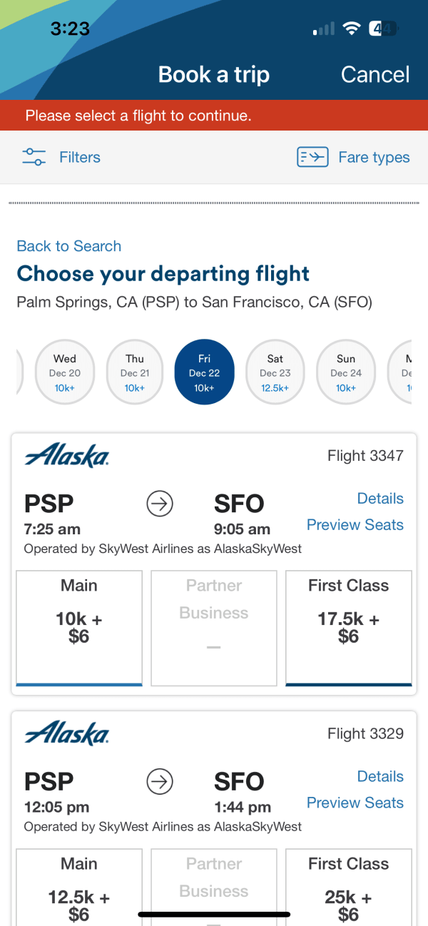This screenshot has height=926, width=428.
Task: Switch to the Sun Dec 24 date
Action: click(346, 372)
